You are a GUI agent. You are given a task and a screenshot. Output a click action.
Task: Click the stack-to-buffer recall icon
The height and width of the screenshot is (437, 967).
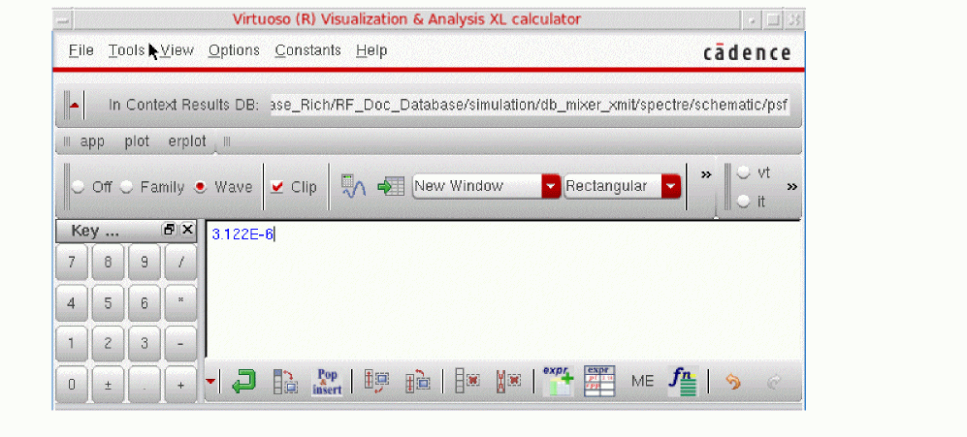coord(285,382)
